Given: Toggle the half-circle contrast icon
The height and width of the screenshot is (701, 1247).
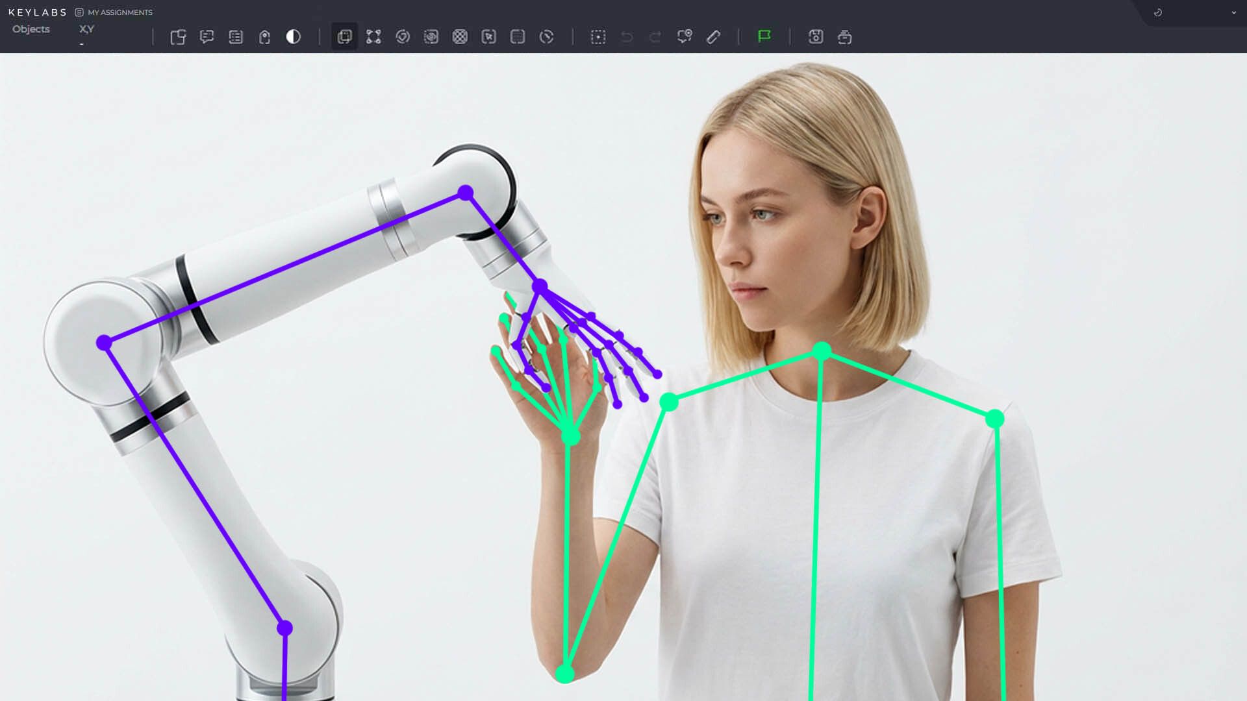Looking at the screenshot, I should point(294,37).
